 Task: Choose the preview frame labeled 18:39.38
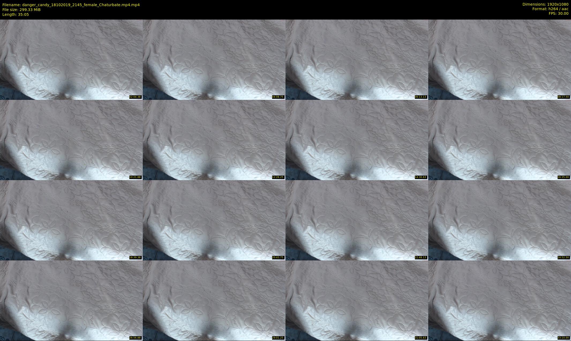pyautogui.click(x=71, y=220)
